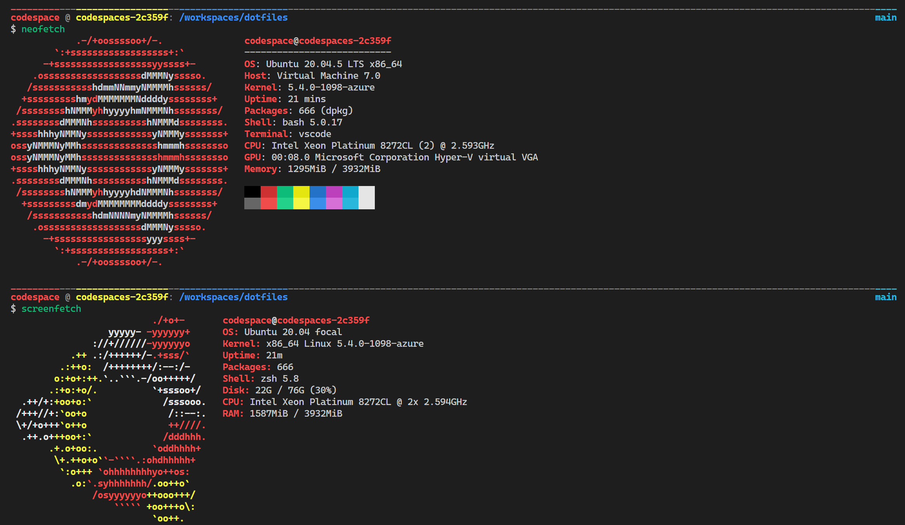Click the yellow hostname 'codespaces-2c359f' in the screenfetch prompt
This screenshot has width=905, height=525.
click(122, 297)
